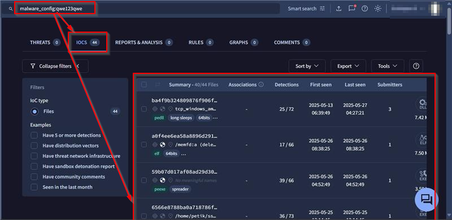Open Smart search options sliders icon

[322, 8]
